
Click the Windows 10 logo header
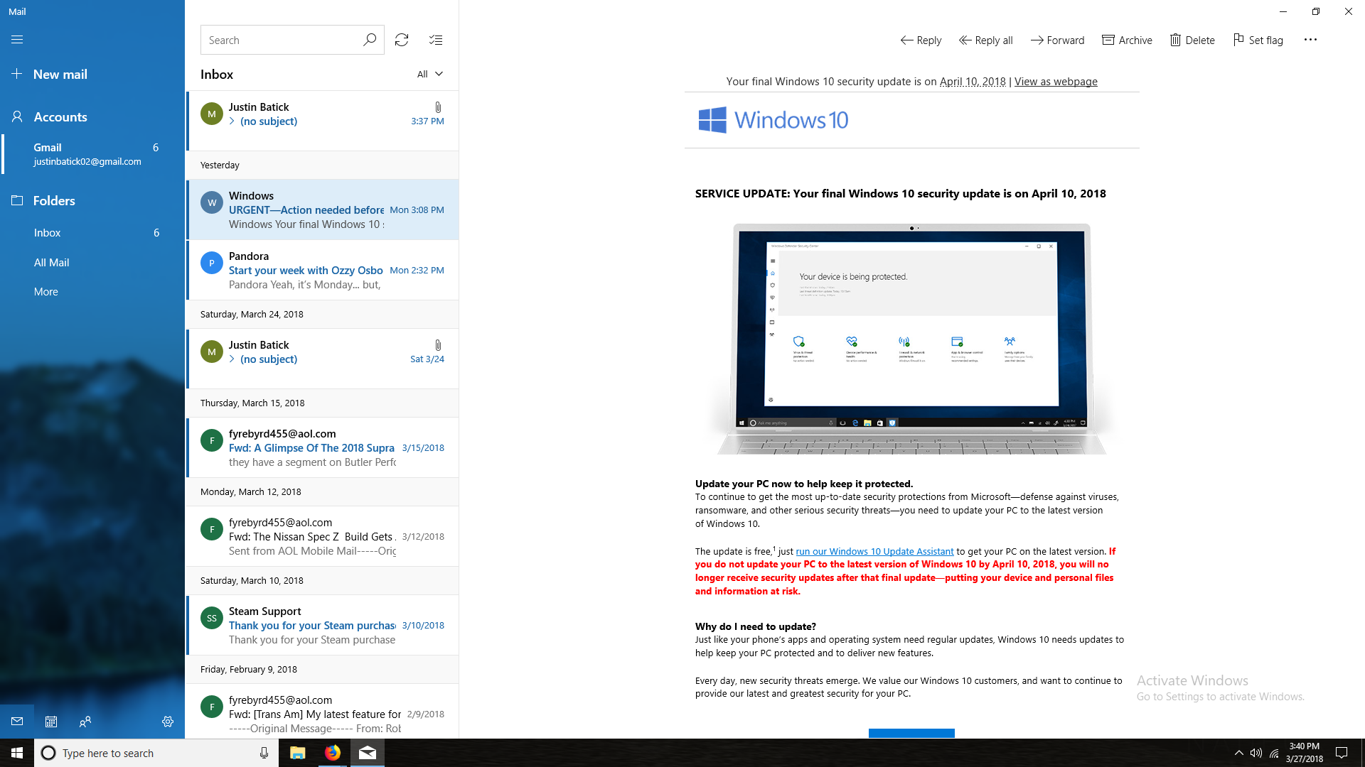773,120
